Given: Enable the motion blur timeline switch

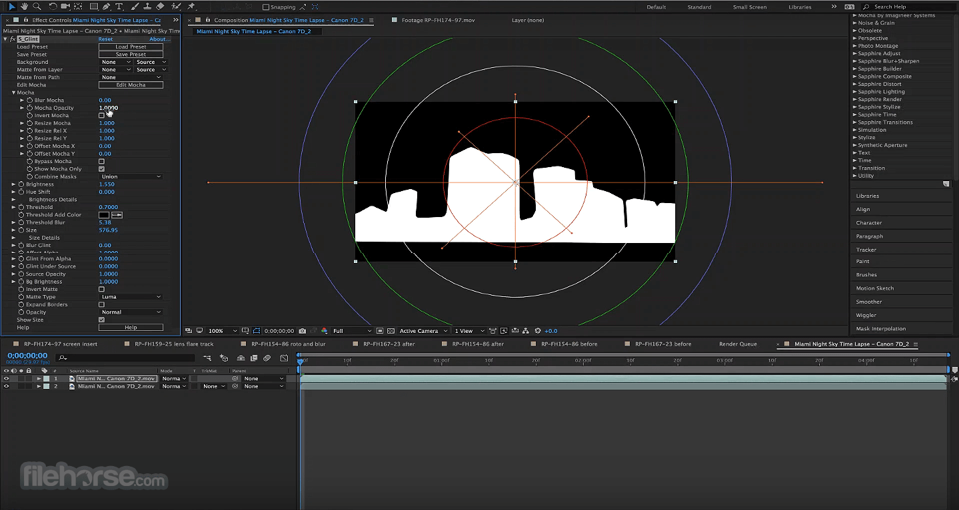Looking at the screenshot, I should coord(267,358).
